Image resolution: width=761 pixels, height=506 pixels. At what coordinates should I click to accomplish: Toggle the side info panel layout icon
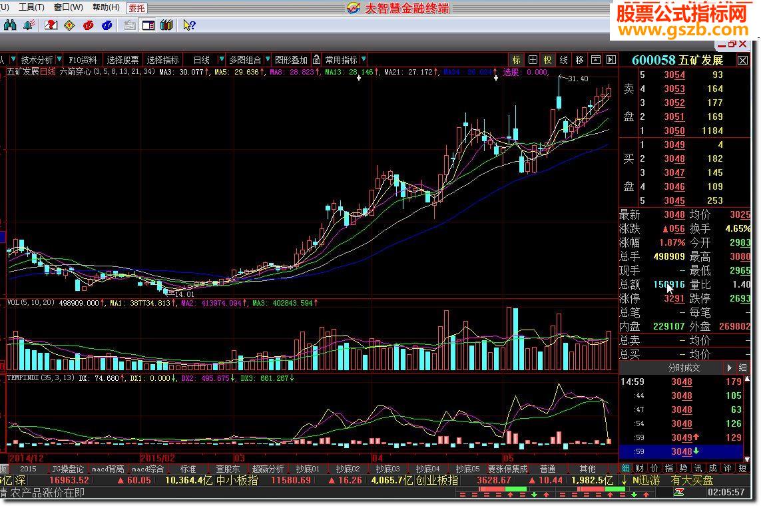tap(148, 25)
